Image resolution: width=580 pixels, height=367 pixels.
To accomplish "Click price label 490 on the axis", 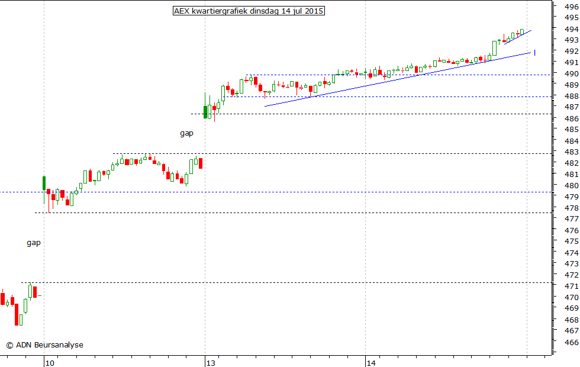I will (572, 73).
